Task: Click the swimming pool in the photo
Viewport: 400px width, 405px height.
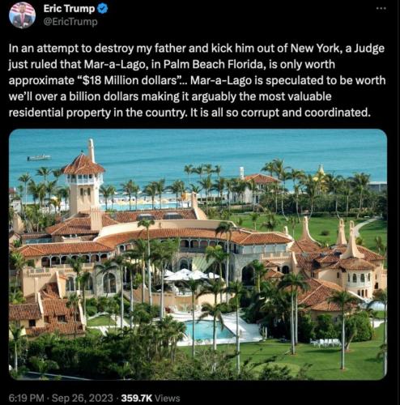Action: [x=206, y=330]
